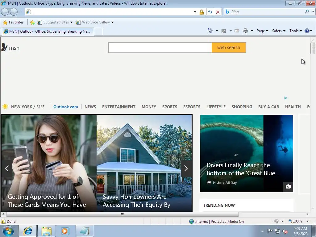Advance carousel with next arrow
The image size is (316, 237).
(186, 168)
